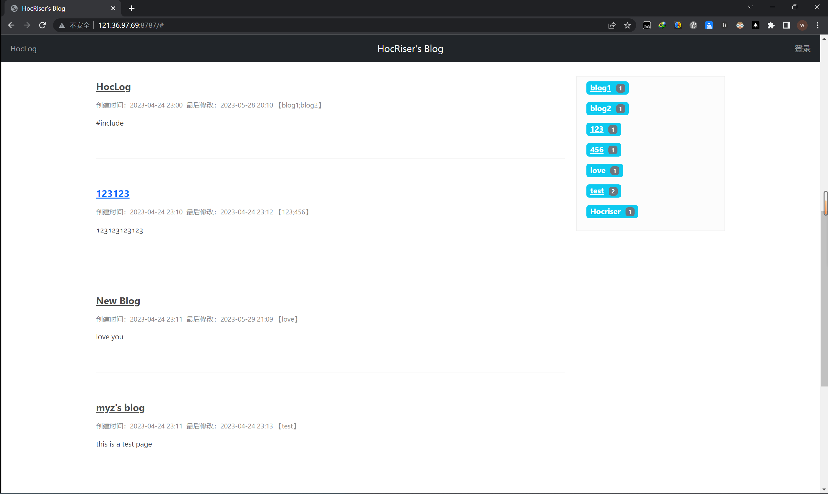The height and width of the screenshot is (494, 828).
Task: Open the Extensions puzzle icon
Action: [771, 25]
